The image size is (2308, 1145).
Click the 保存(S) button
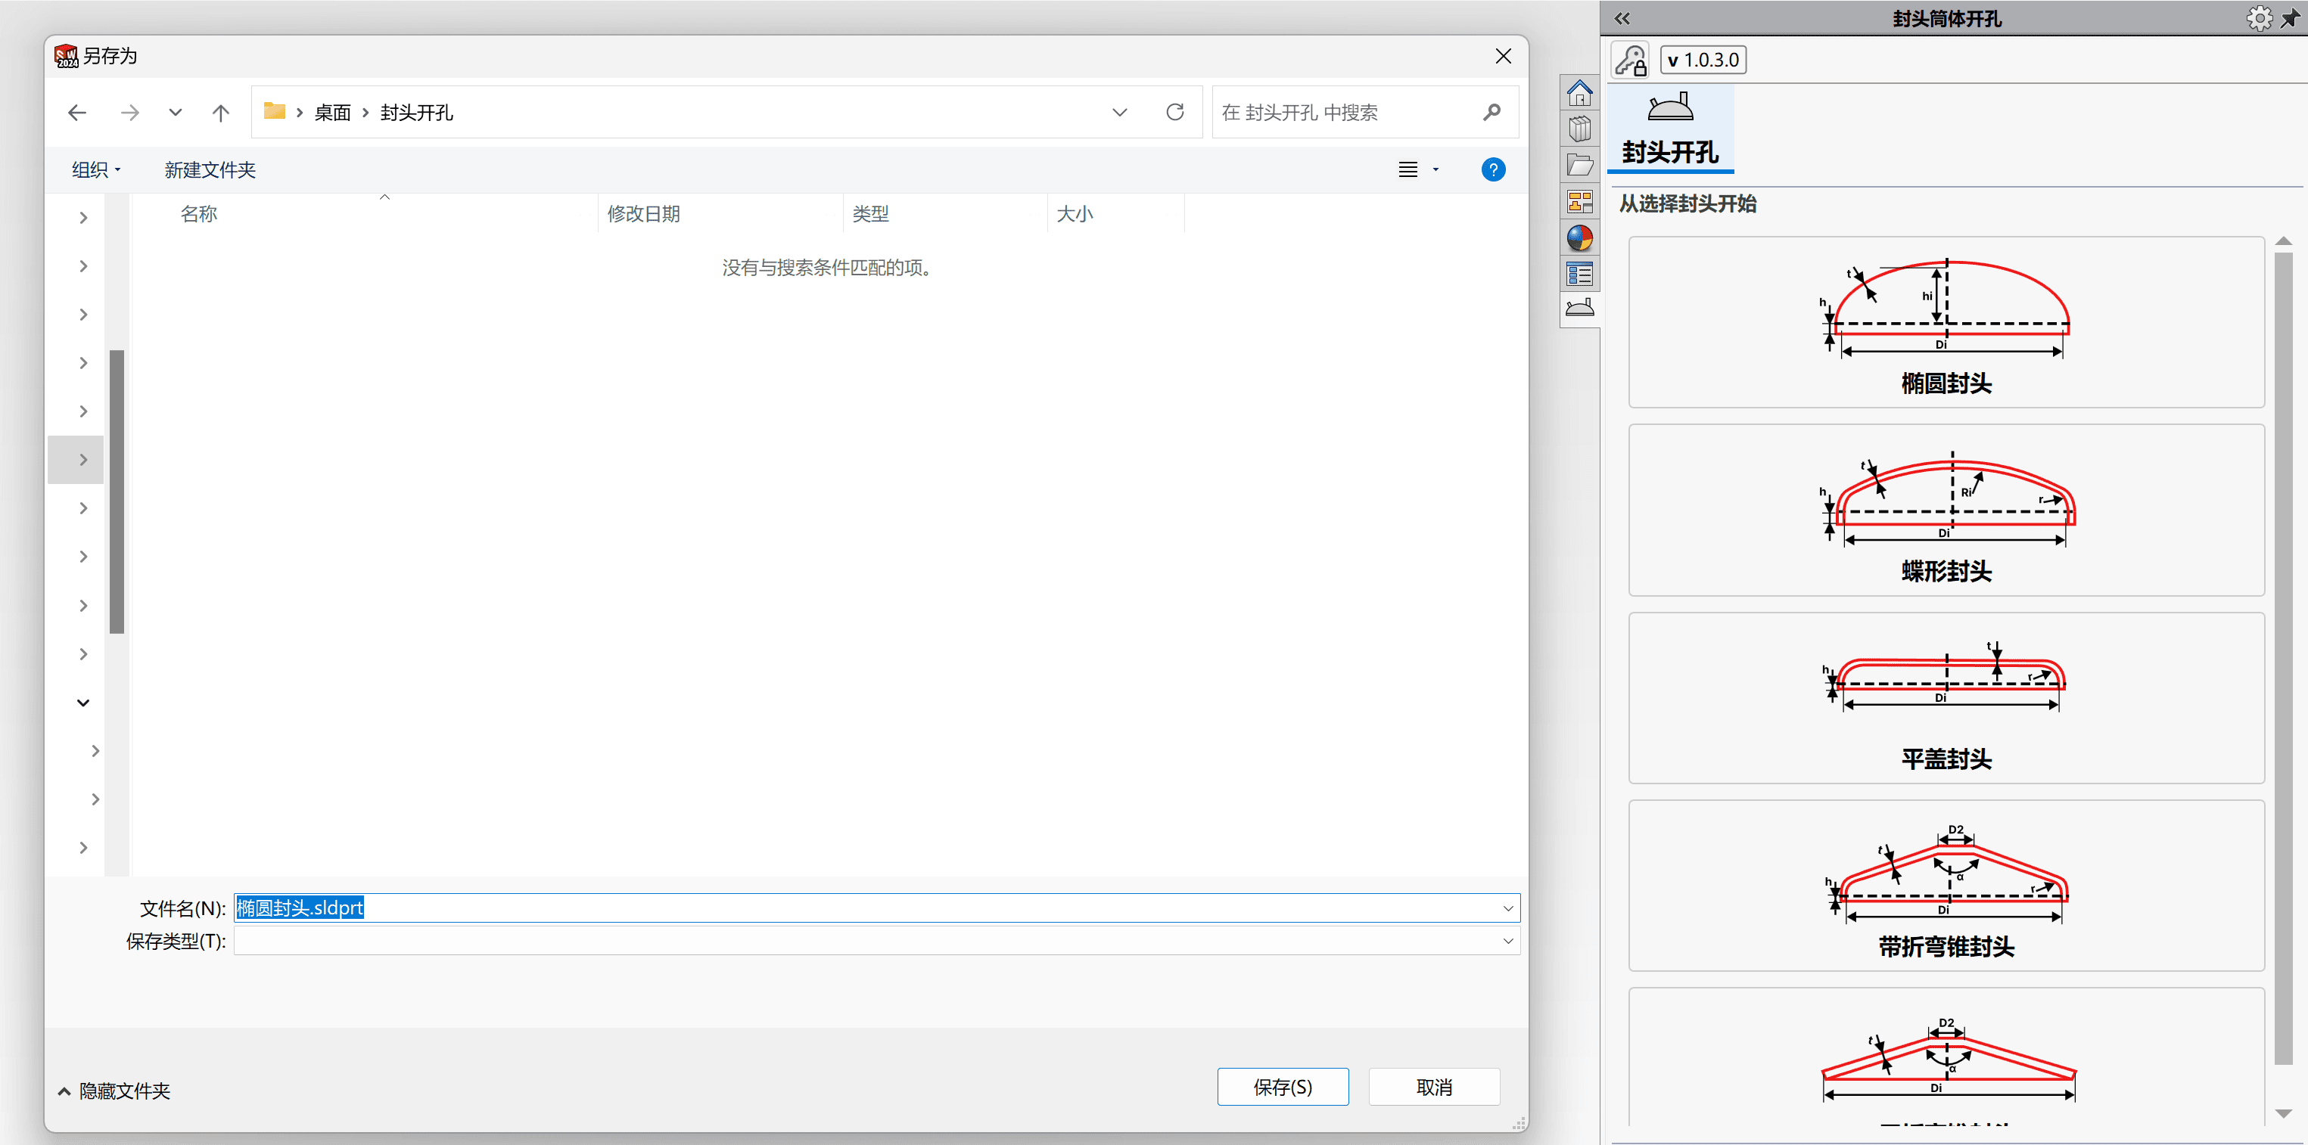point(1282,1087)
